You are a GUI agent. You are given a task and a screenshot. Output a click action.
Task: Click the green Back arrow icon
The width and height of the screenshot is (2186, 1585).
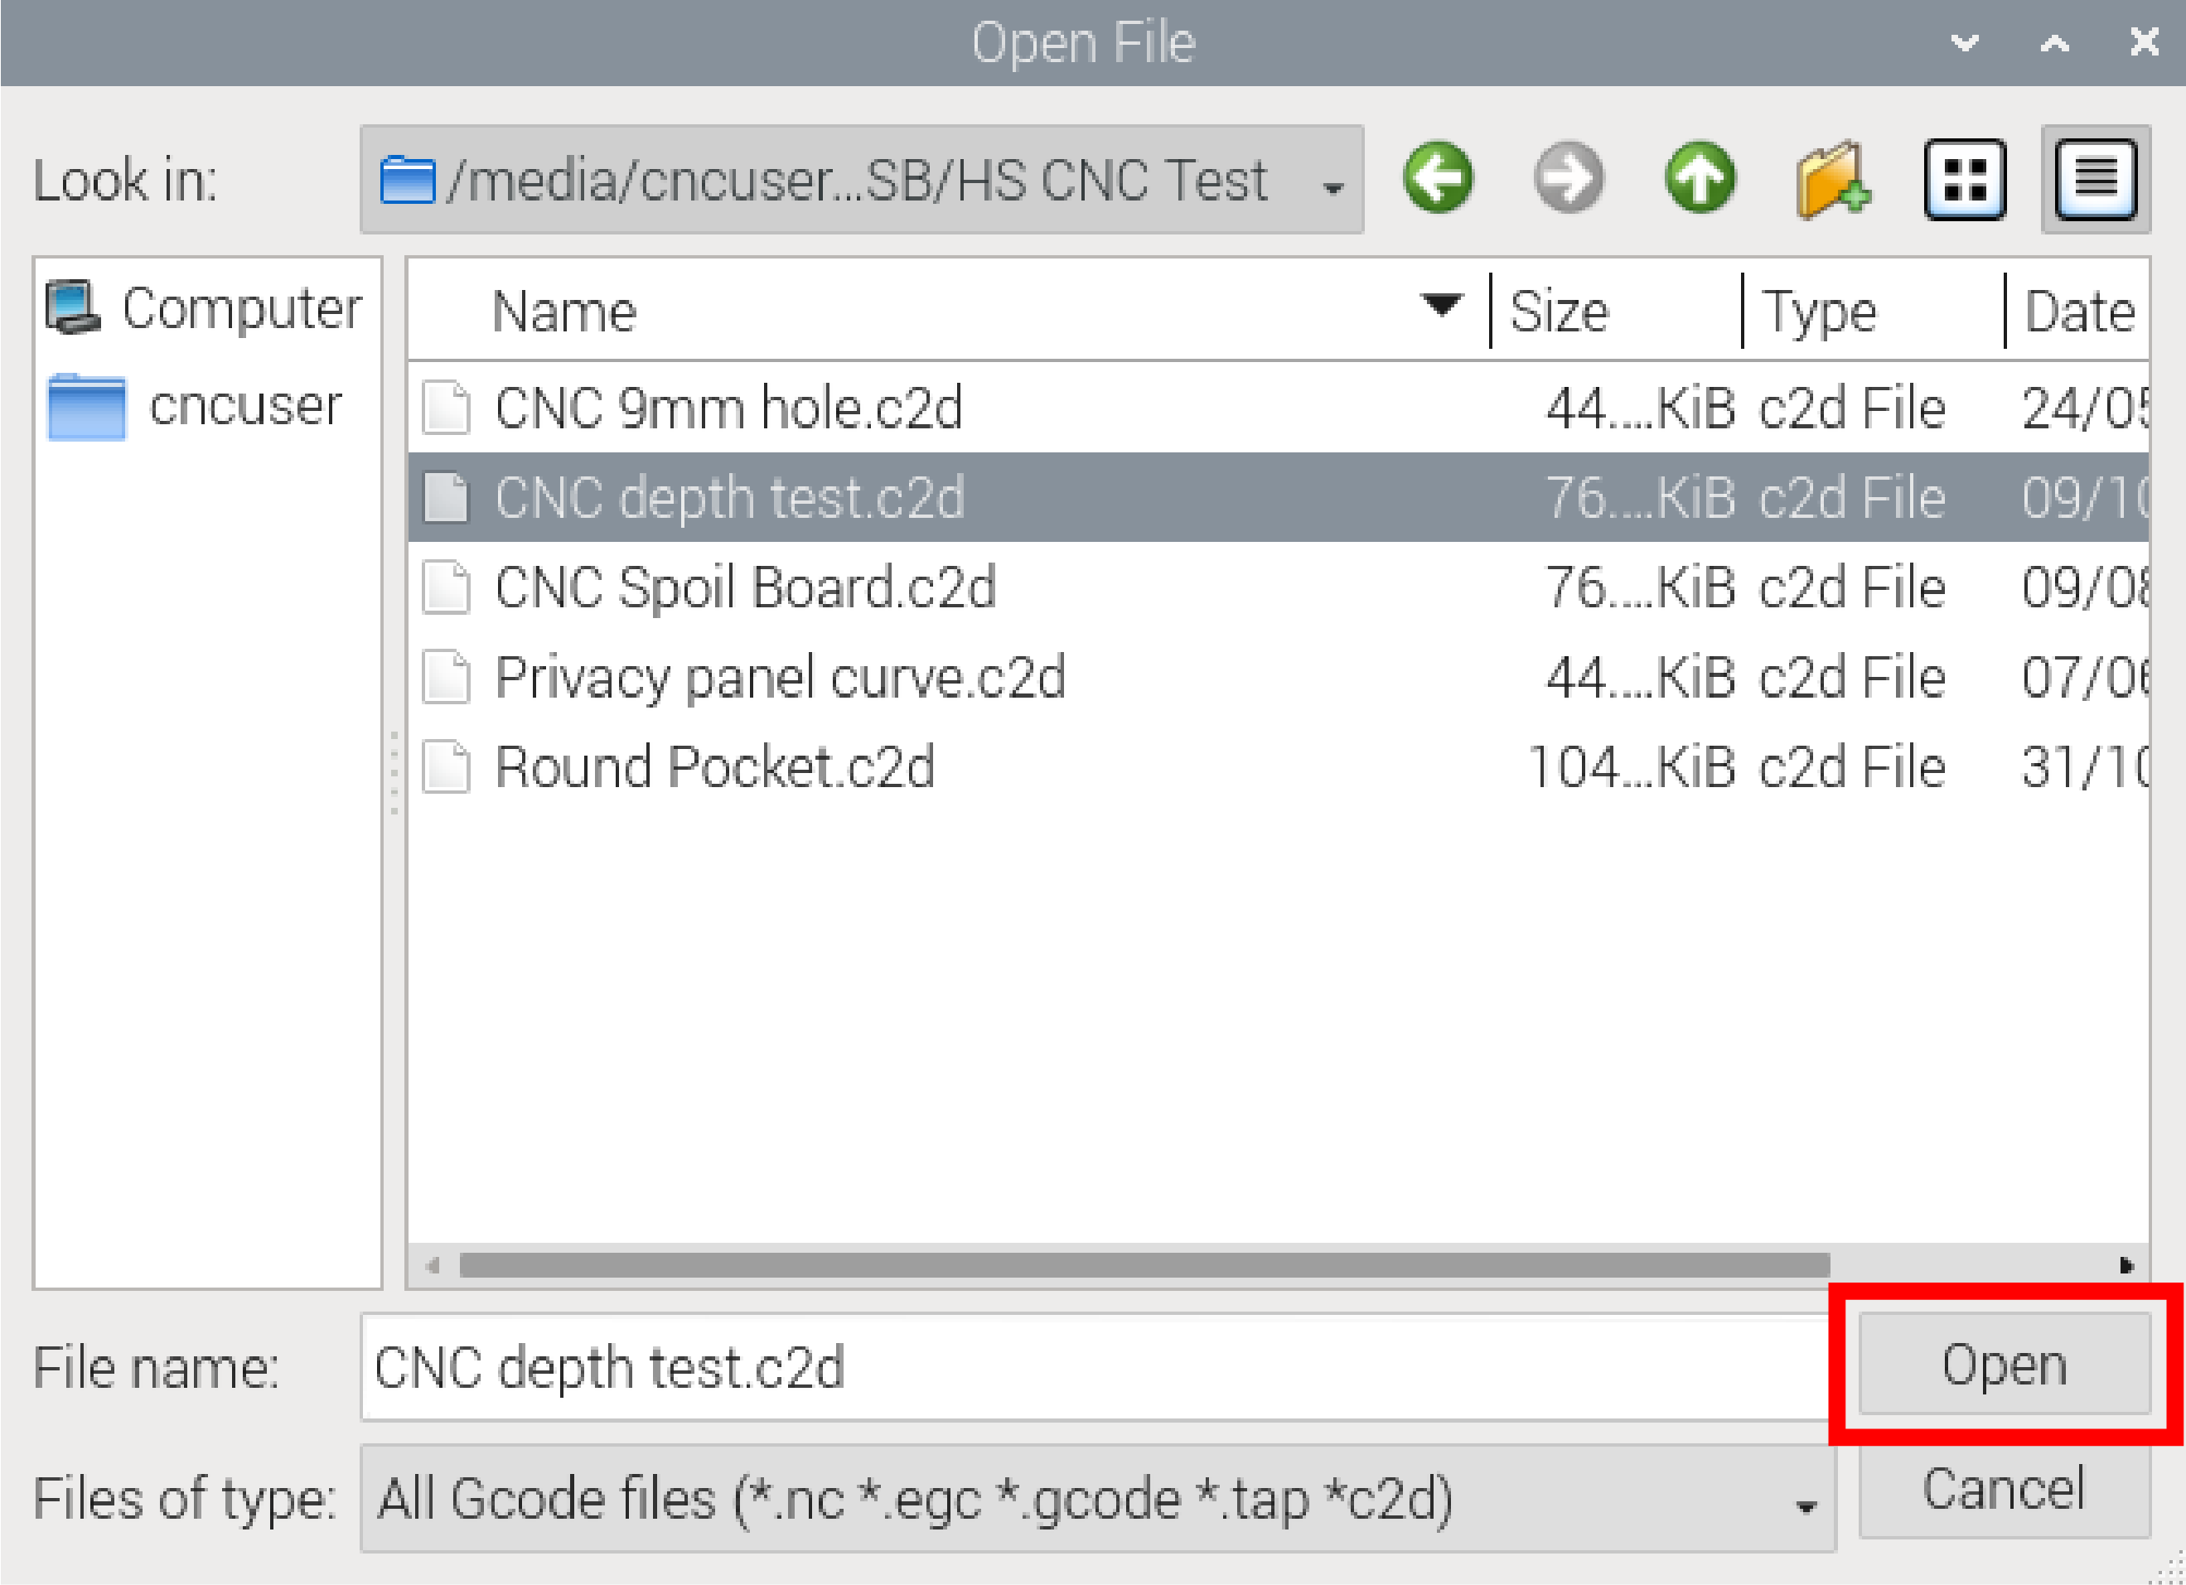(x=1437, y=178)
